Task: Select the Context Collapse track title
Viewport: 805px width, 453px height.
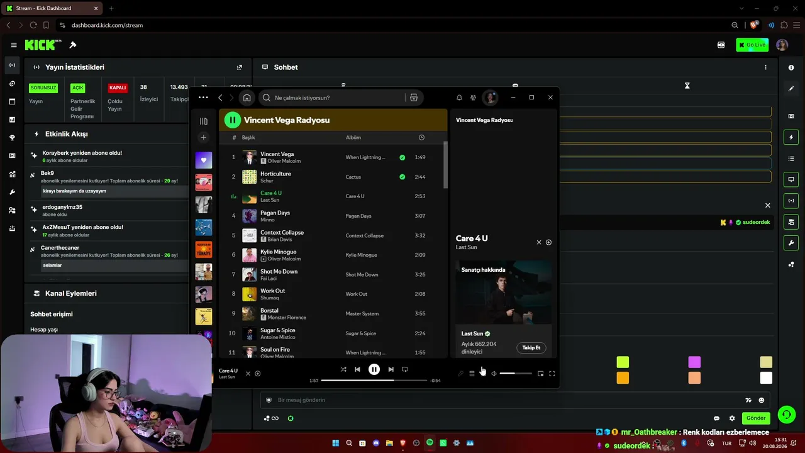Action: point(282,232)
